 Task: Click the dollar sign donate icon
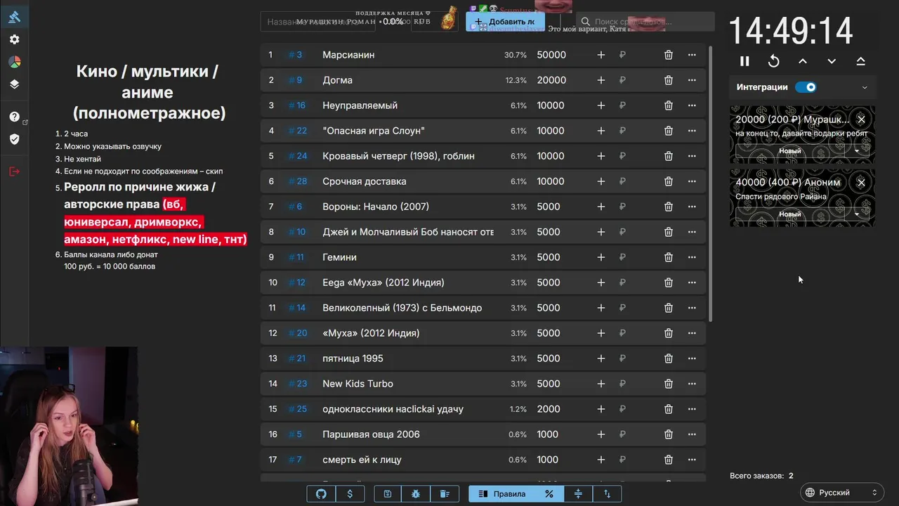[350, 494]
